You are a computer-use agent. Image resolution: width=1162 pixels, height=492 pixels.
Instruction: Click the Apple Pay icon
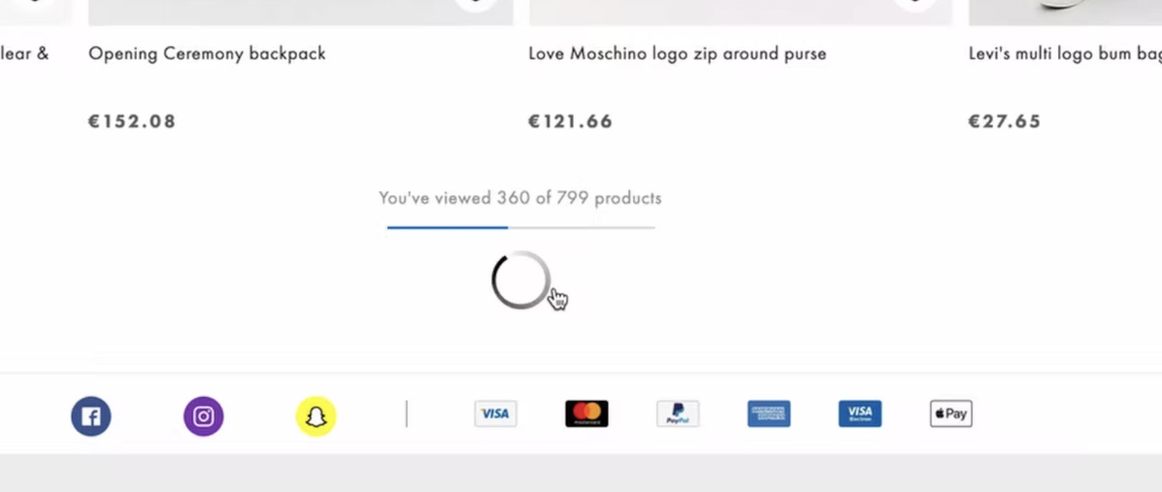pos(951,414)
